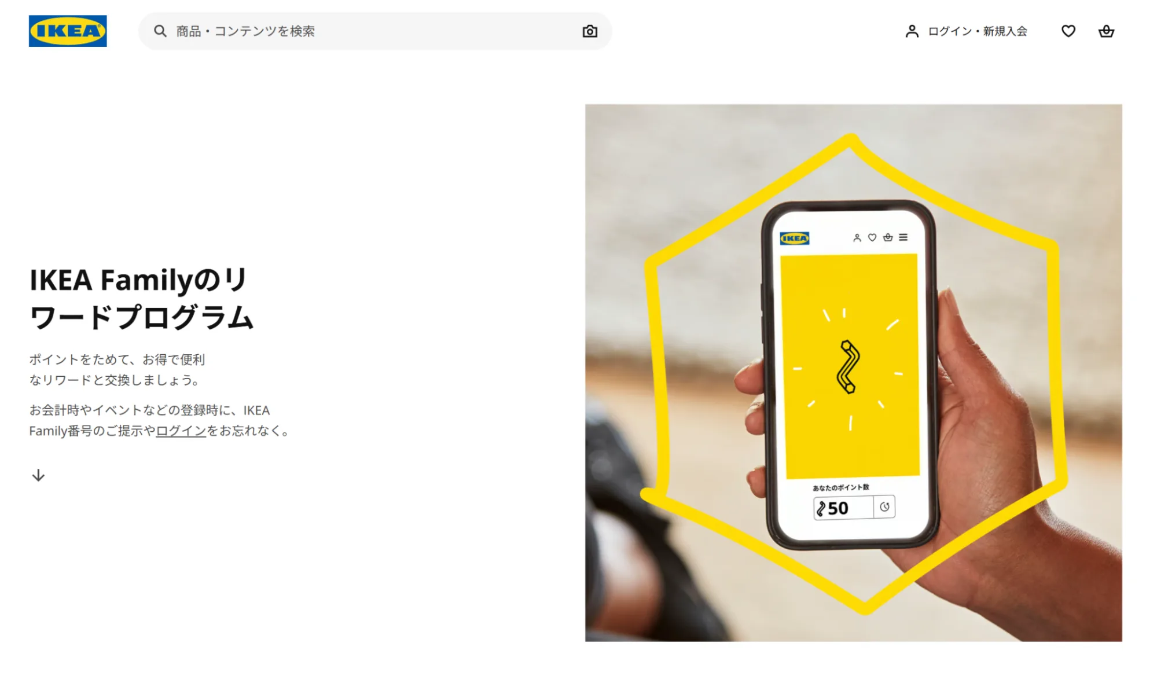Click the hamburger menu on the phone screen
This screenshot has height=683, width=1157.
[903, 237]
